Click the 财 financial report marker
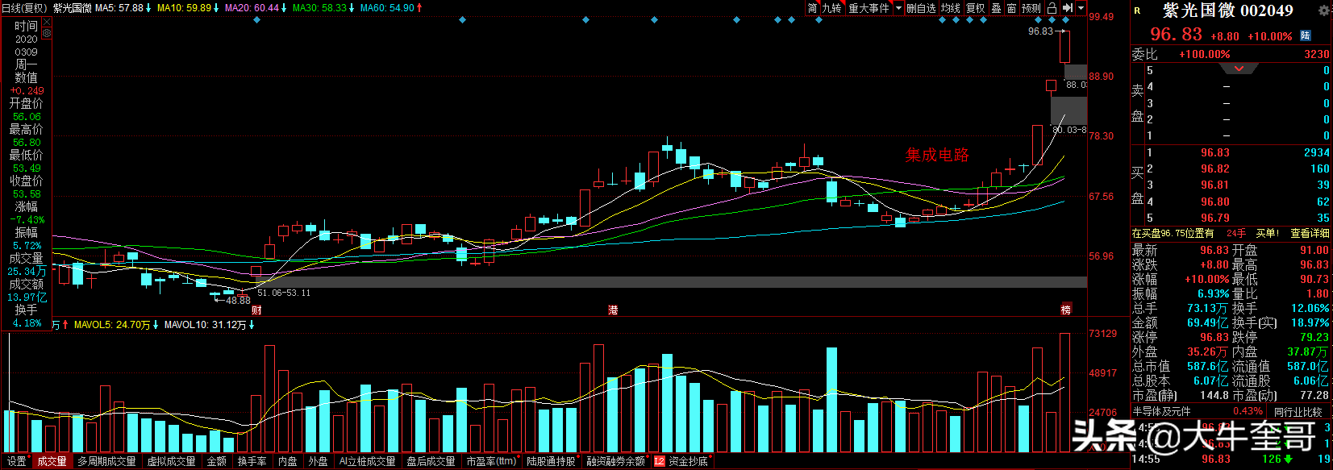Image resolution: width=1333 pixels, height=470 pixels. pos(256,310)
